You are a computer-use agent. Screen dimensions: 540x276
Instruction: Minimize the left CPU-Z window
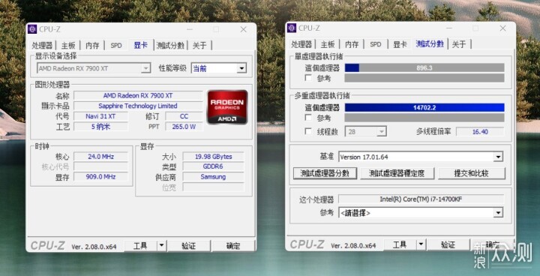tap(190, 30)
